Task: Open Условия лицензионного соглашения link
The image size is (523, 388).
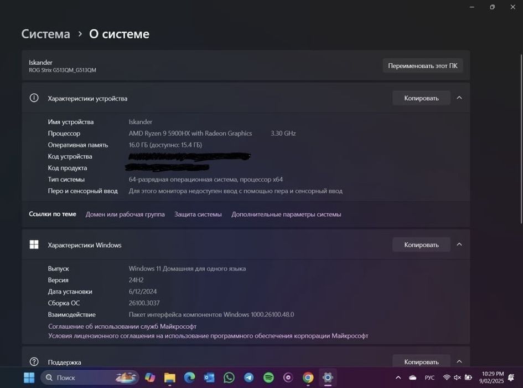Action: (x=208, y=335)
